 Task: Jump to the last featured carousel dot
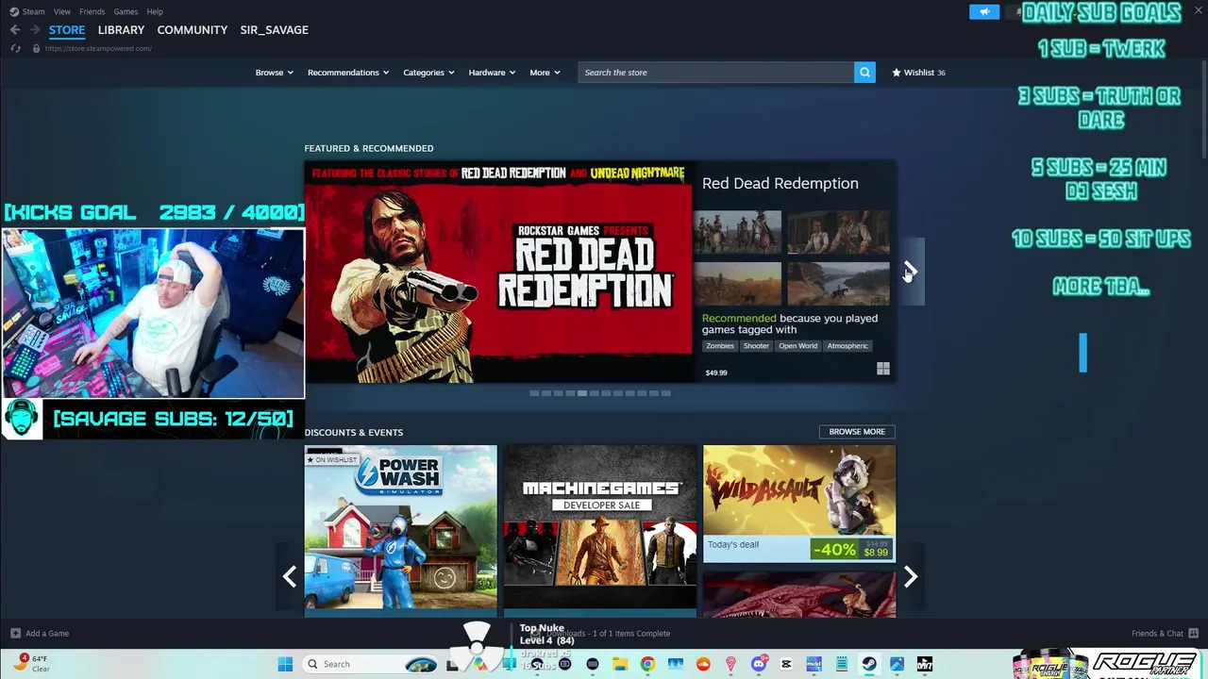click(x=665, y=393)
